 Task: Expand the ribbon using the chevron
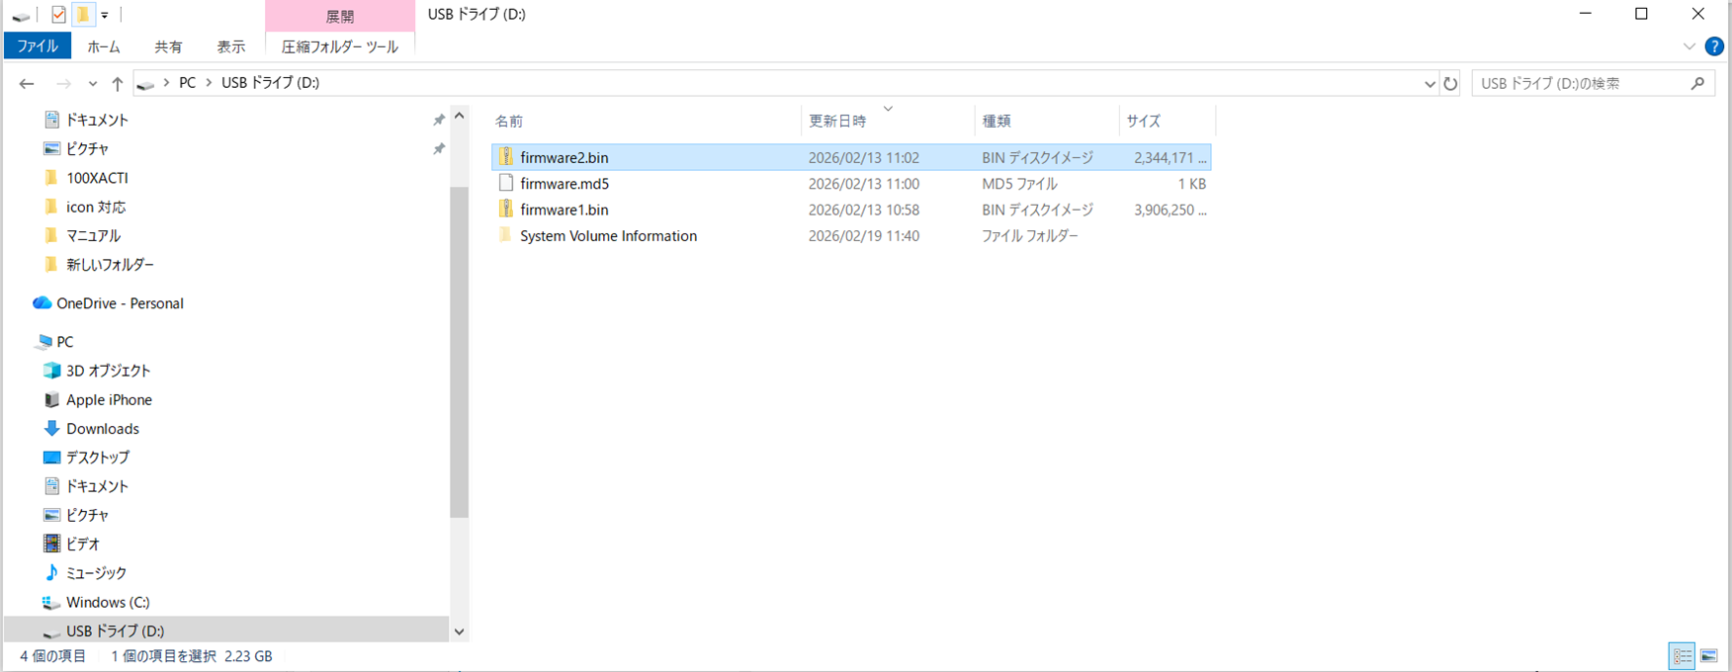(x=1689, y=46)
